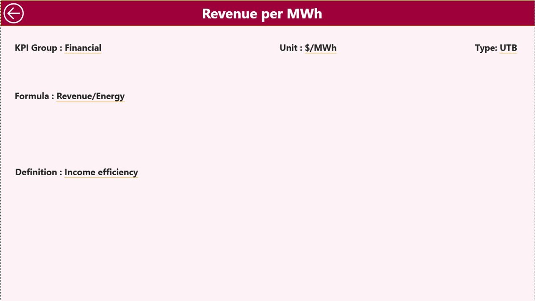Click the dotted right page border
Screen dimensions: 535x301
click(534, 167)
